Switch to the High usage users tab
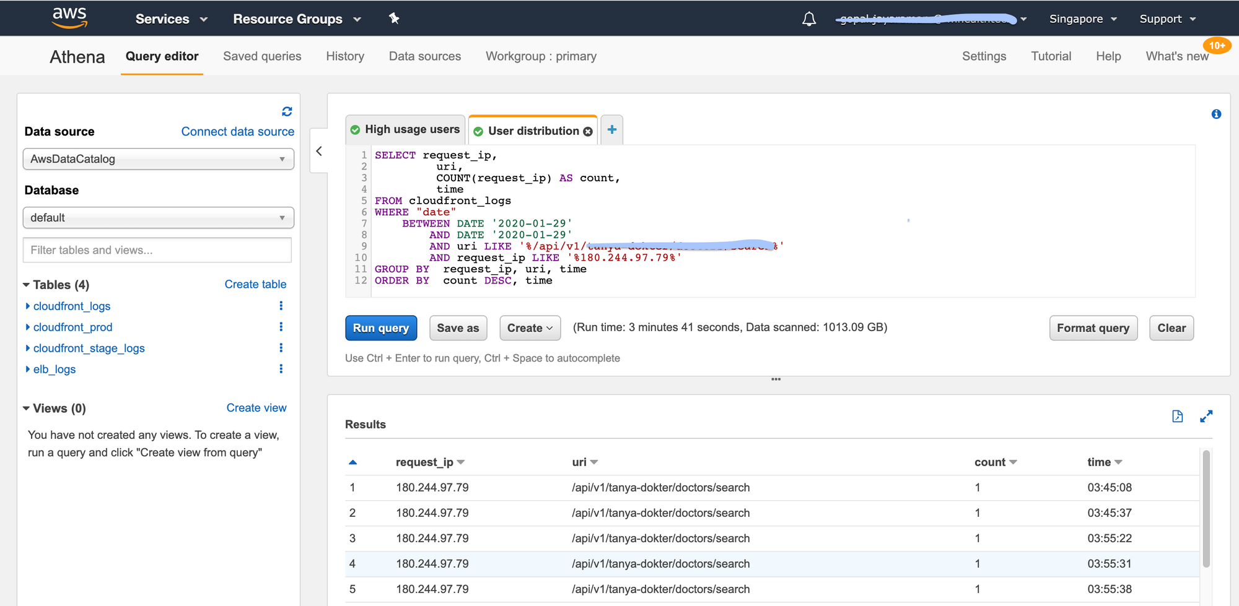The image size is (1239, 606). tap(405, 129)
